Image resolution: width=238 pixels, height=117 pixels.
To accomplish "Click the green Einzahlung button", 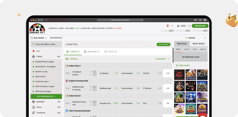I will (x=200, y=26).
